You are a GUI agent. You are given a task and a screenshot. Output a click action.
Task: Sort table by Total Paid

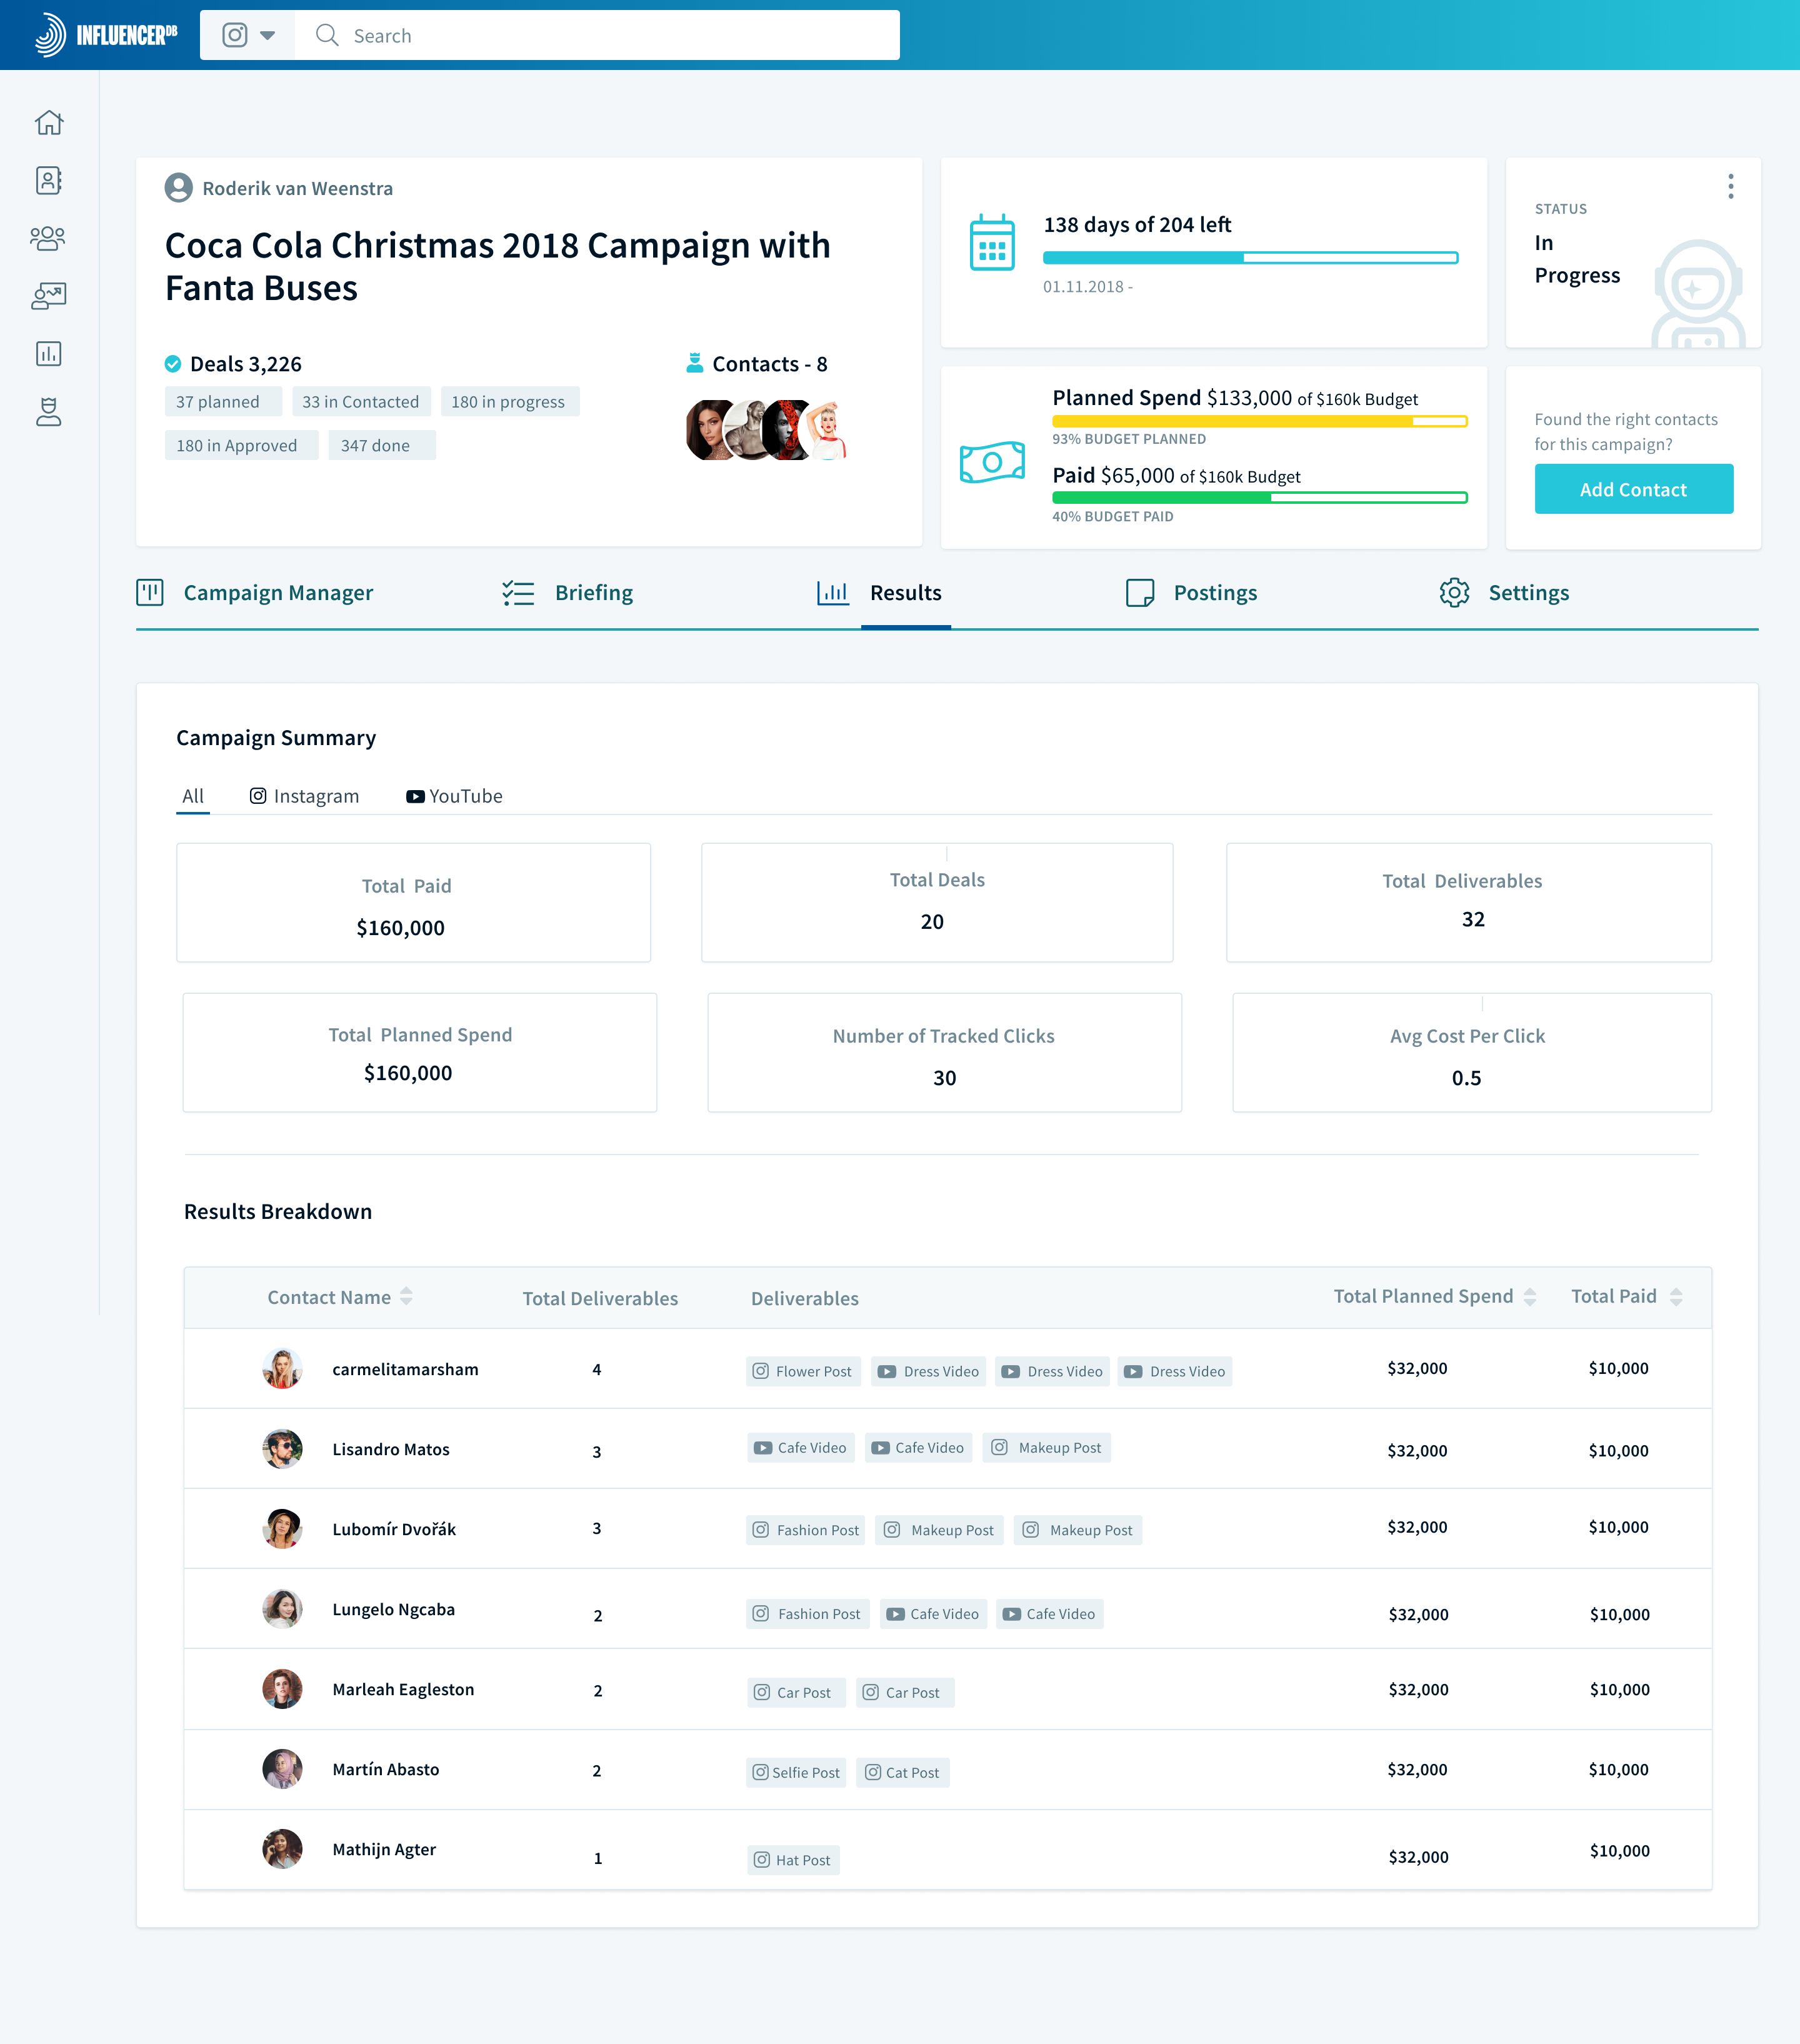click(x=1676, y=1297)
